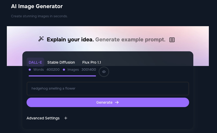Screen dimensions: 217x133
Task: Click the Explain your idea heading
Action: point(70,40)
